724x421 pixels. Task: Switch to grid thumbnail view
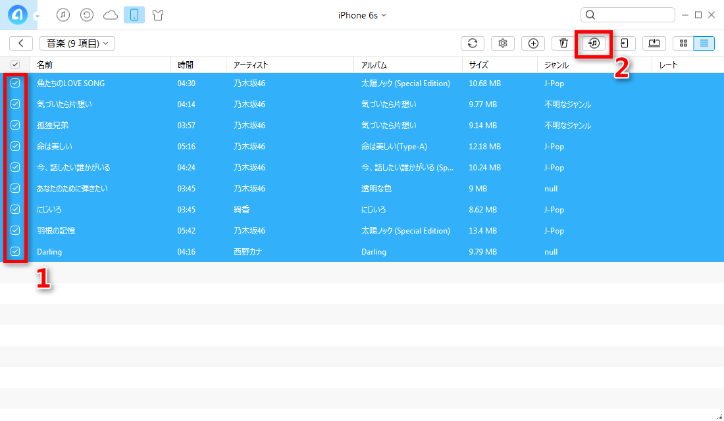(683, 43)
